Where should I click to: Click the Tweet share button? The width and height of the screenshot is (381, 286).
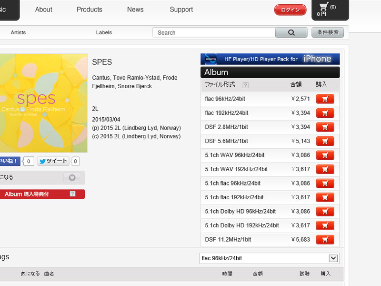click(53, 161)
